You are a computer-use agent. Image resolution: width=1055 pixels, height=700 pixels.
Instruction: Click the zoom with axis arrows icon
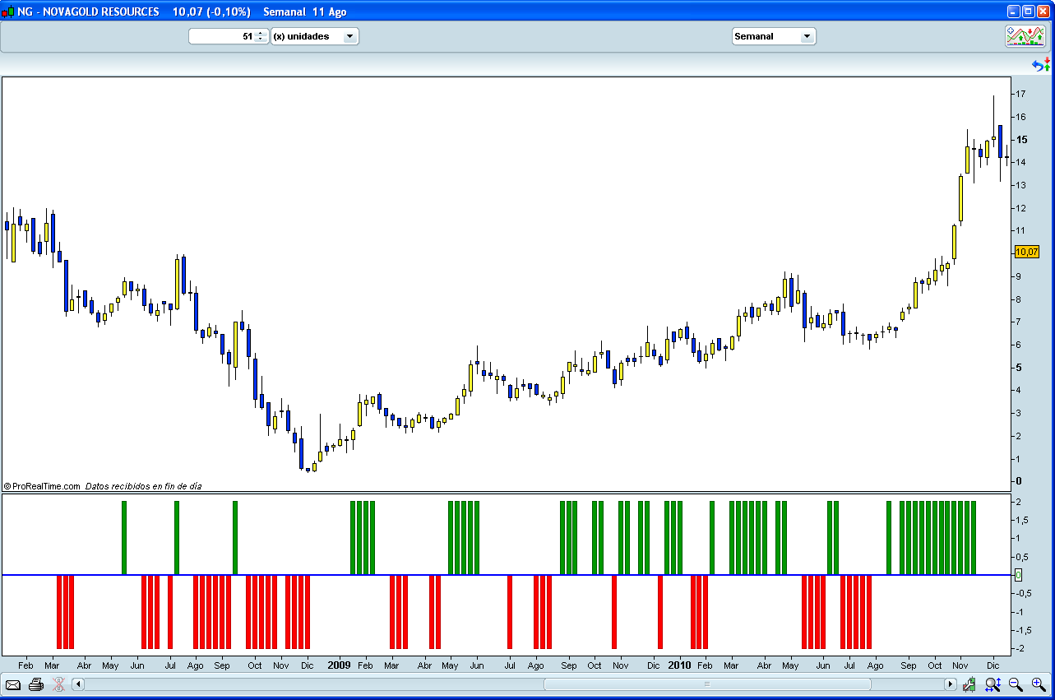pos(993,684)
